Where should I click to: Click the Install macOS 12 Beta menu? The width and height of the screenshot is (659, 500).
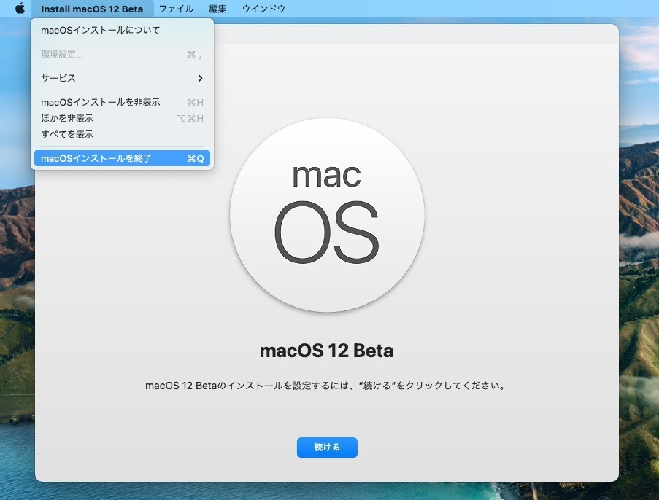(x=92, y=9)
